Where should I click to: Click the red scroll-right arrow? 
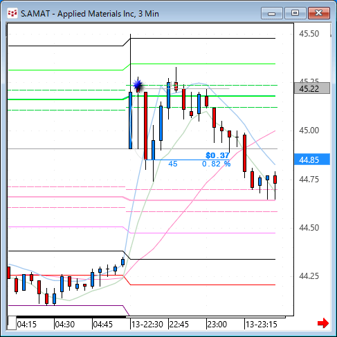coord(323,323)
